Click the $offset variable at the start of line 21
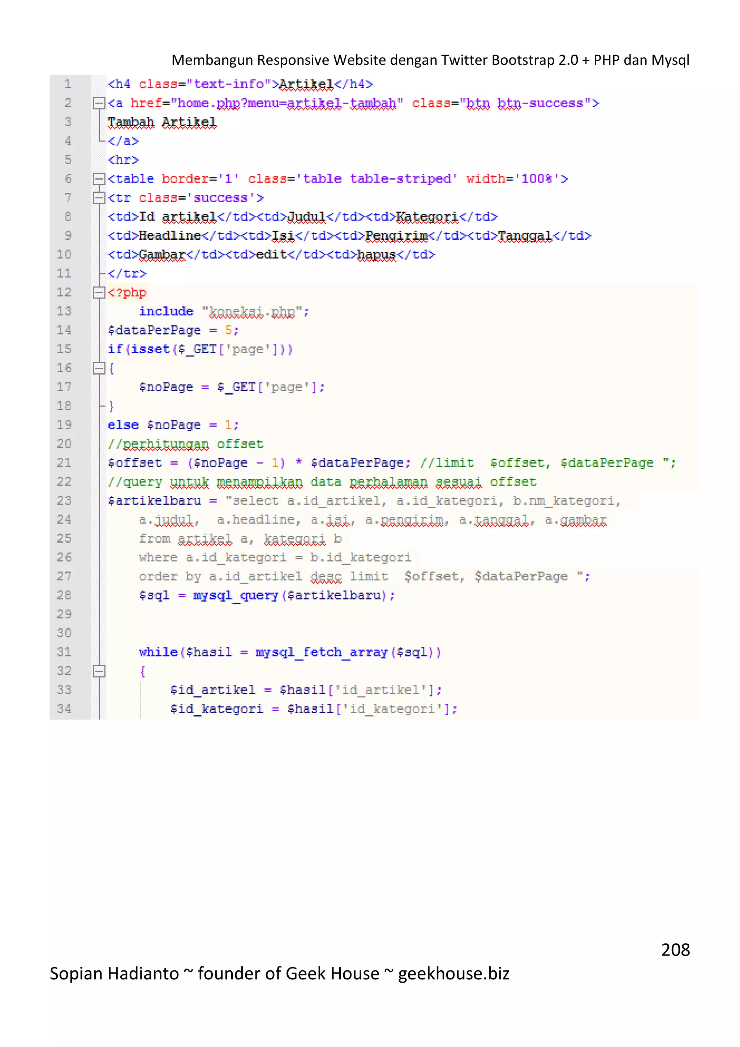 (x=135, y=463)
